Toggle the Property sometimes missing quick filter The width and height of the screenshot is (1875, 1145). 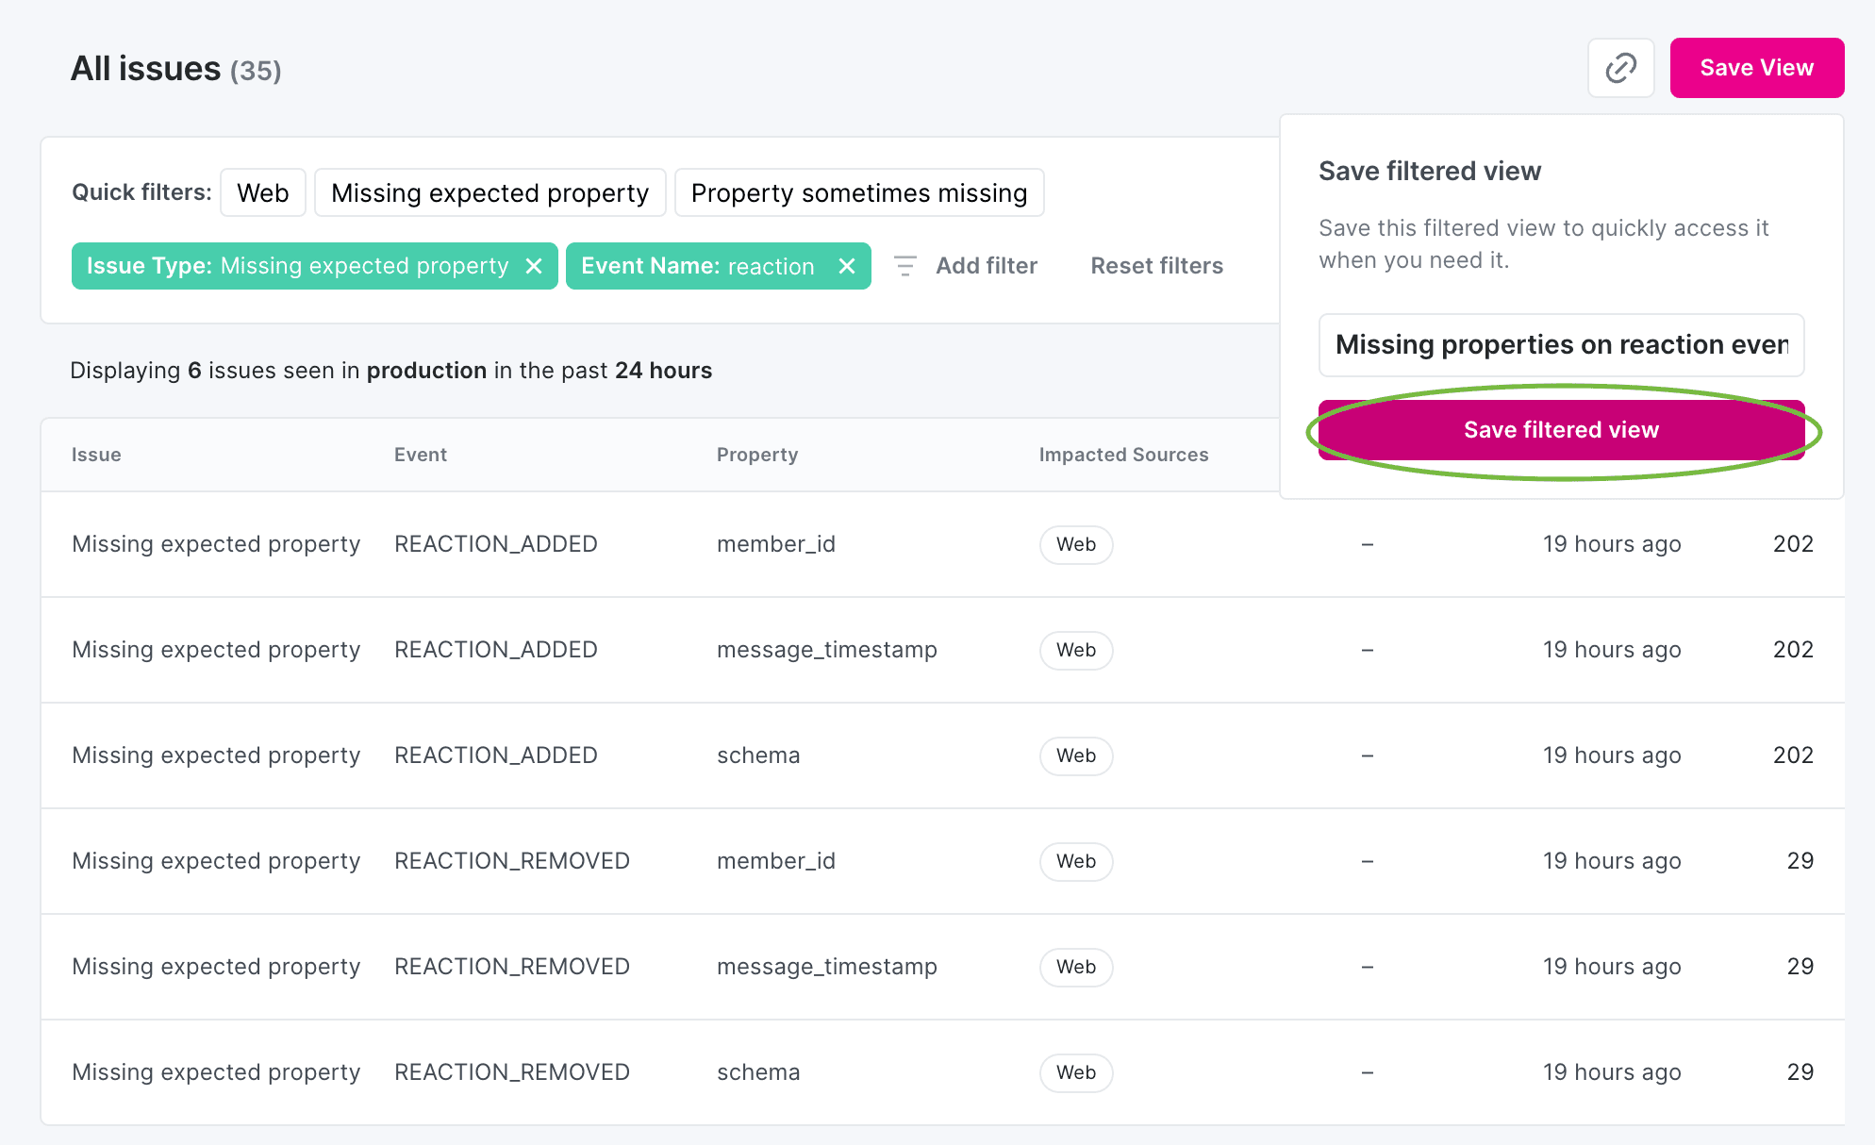[x=858, y=192]
